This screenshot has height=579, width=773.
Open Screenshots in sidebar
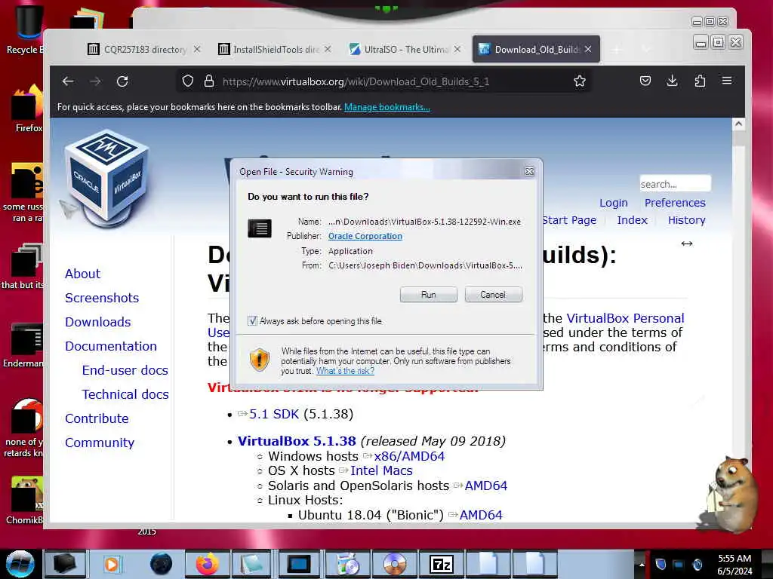102,298
